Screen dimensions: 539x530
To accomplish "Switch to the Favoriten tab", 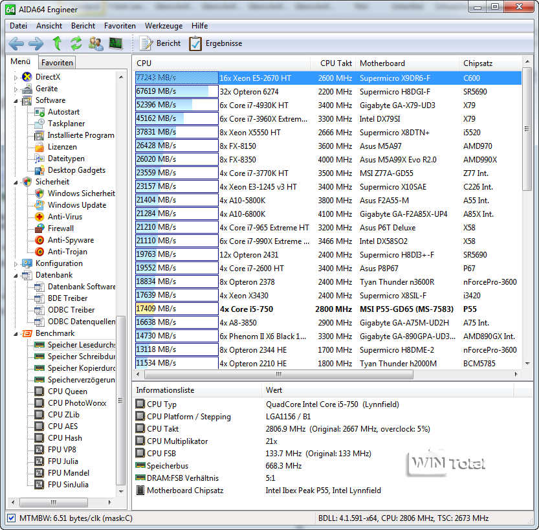I will tap(57, 63).
